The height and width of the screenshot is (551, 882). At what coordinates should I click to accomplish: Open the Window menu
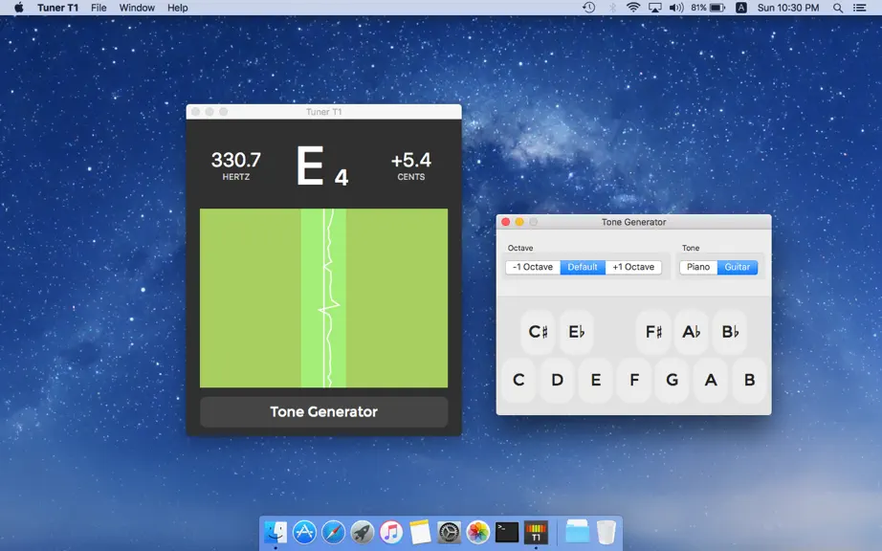137,8
